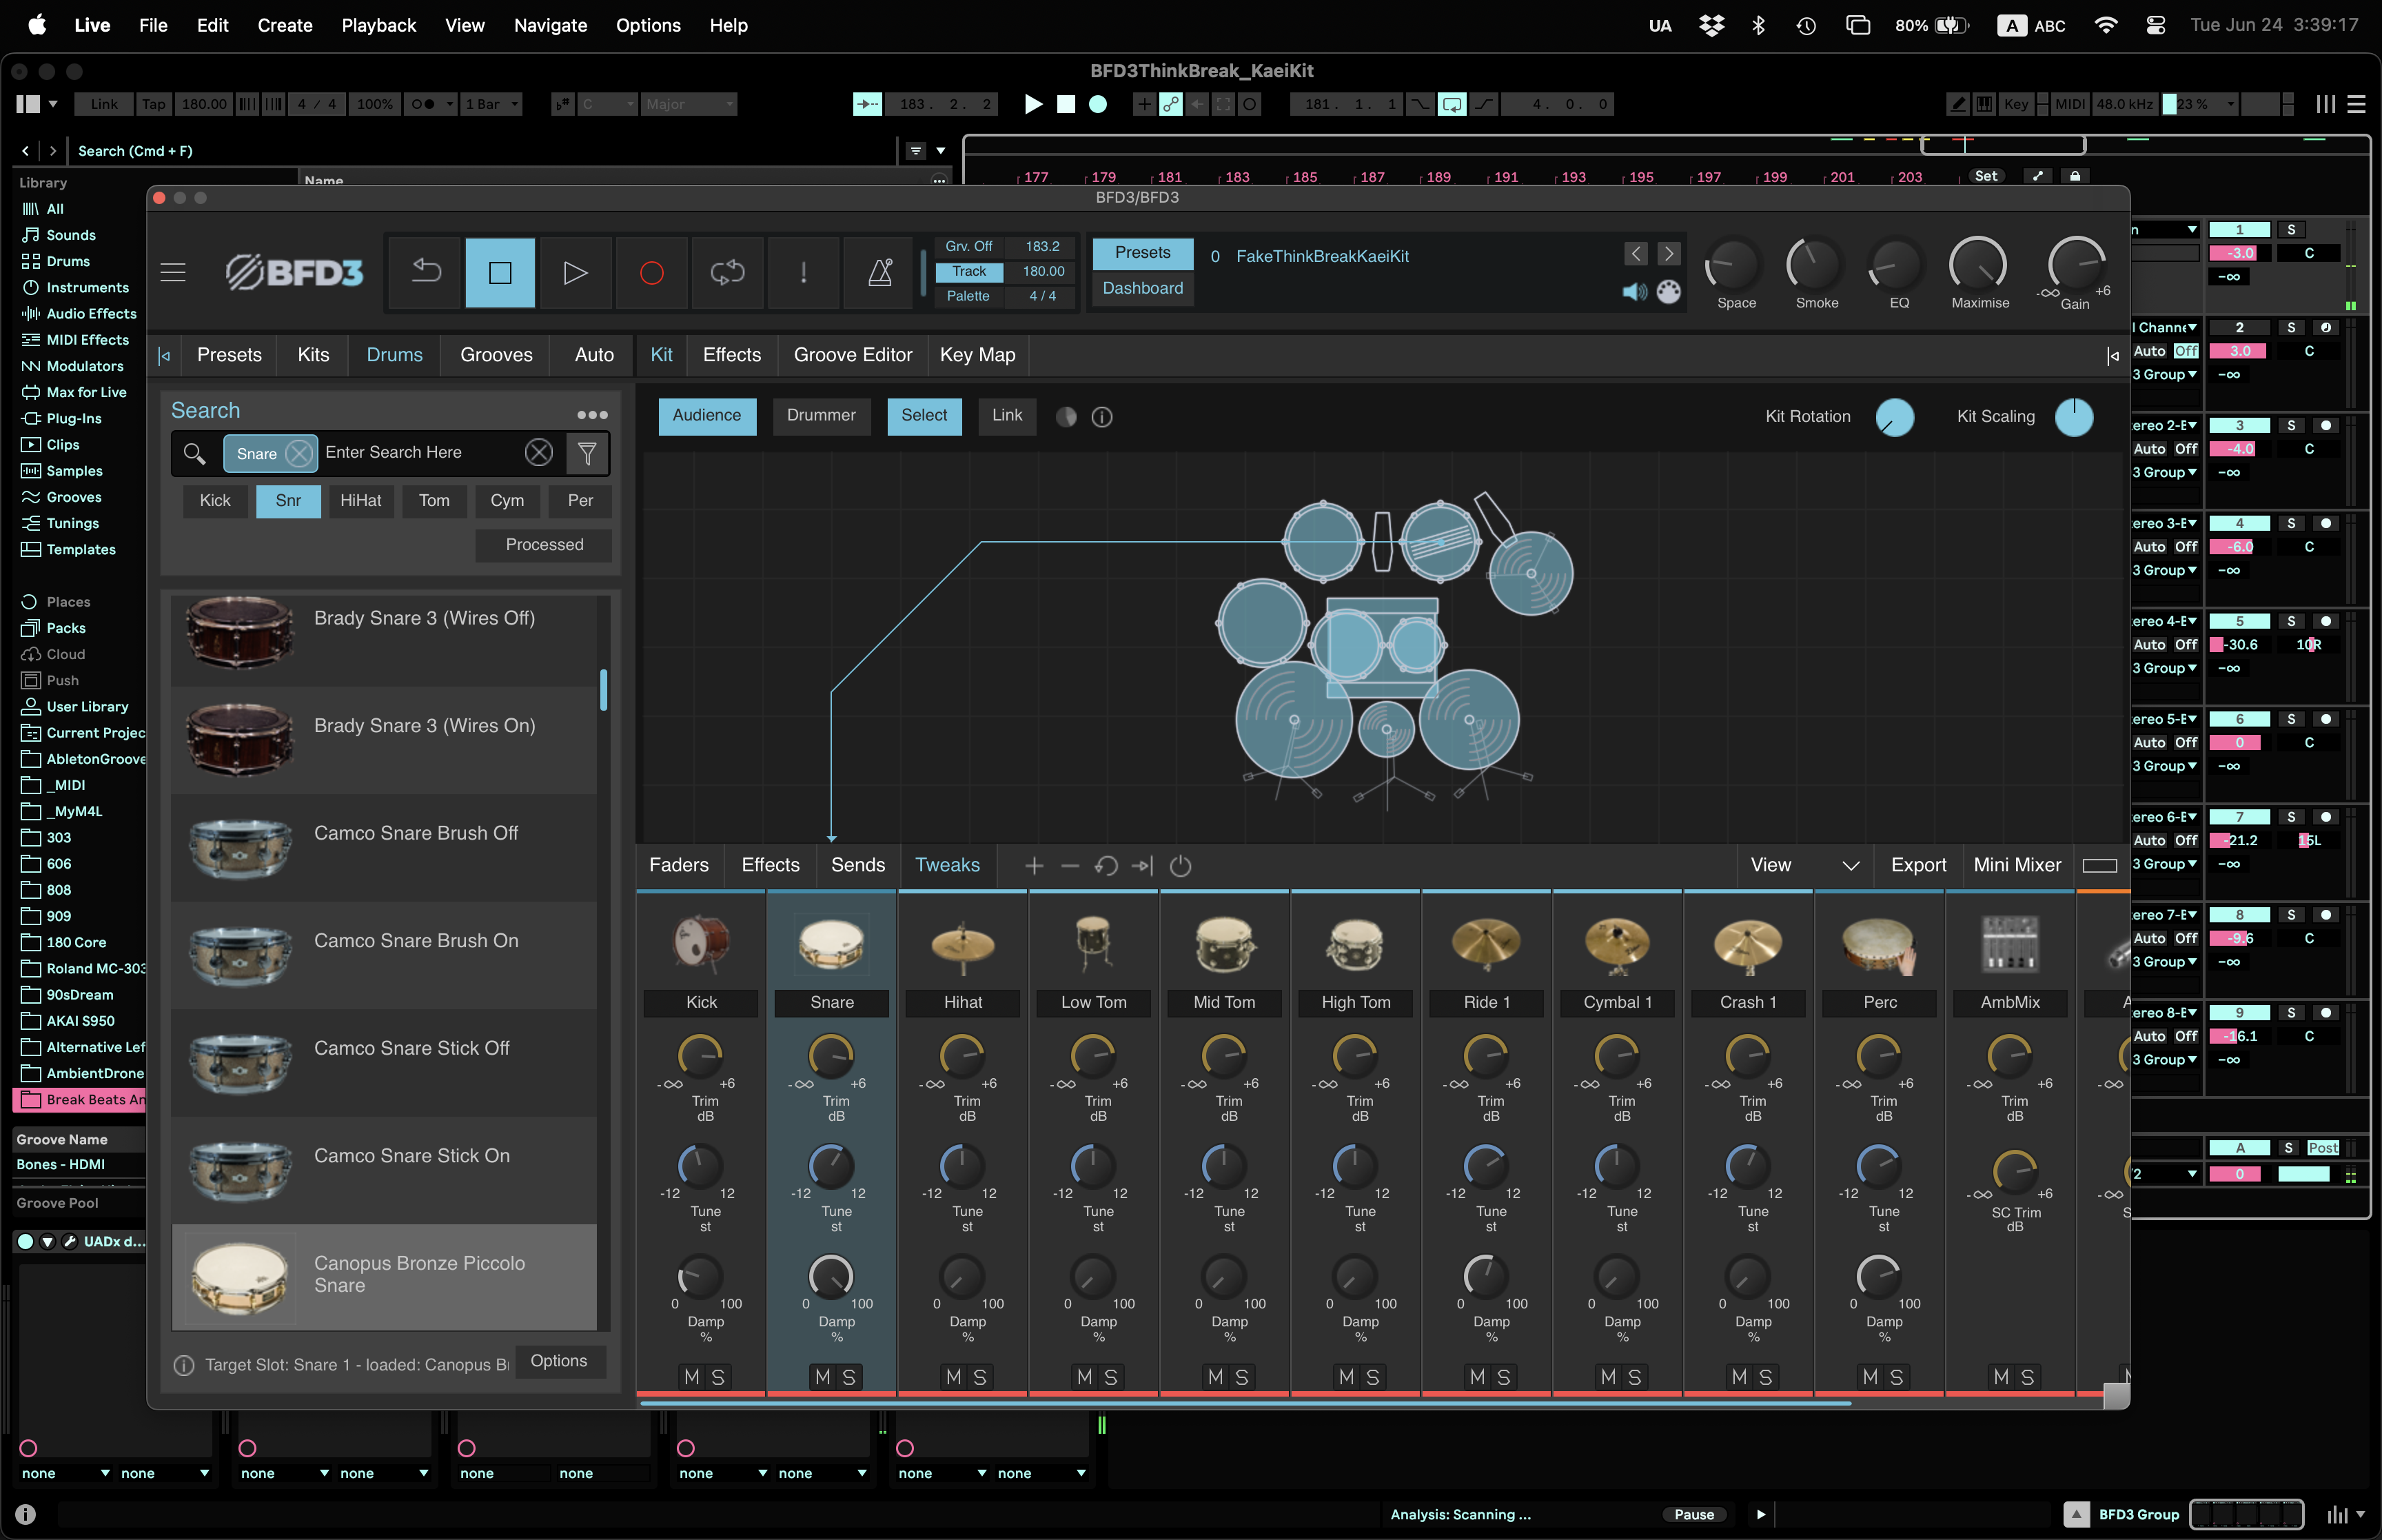Expand UADx device fold triangle

[47, 1242]
